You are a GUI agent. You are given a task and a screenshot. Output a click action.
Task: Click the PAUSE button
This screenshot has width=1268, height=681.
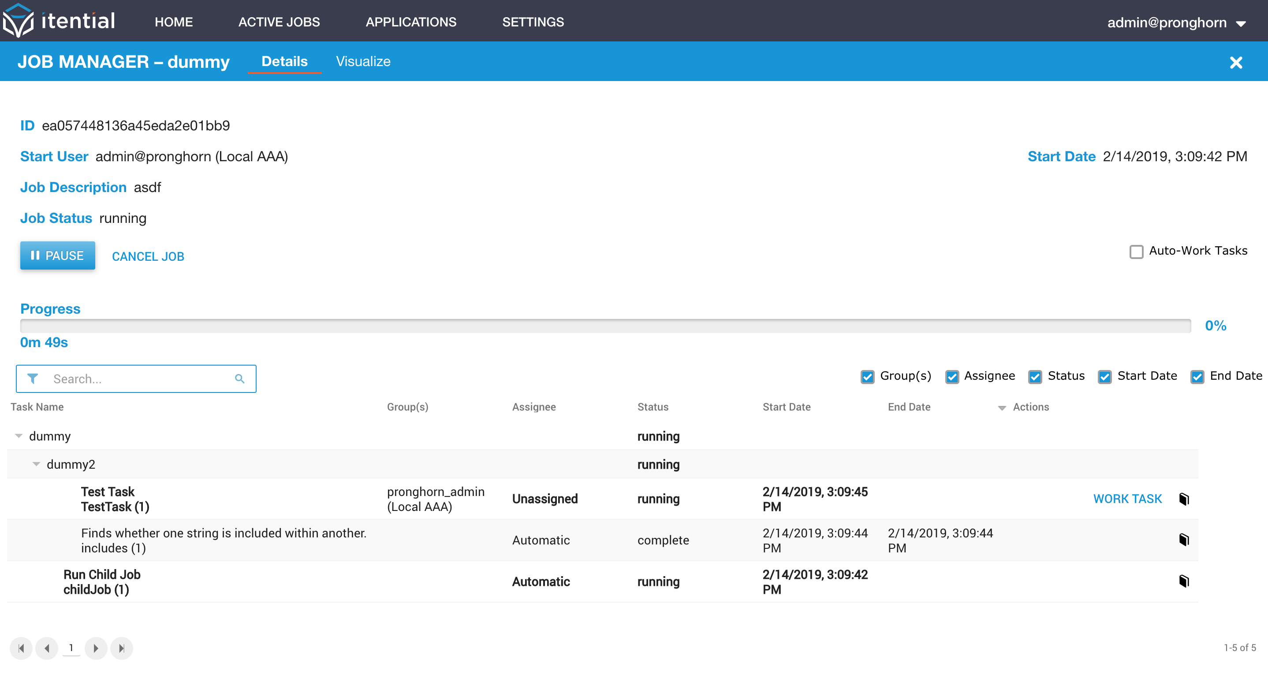(58, 255)
